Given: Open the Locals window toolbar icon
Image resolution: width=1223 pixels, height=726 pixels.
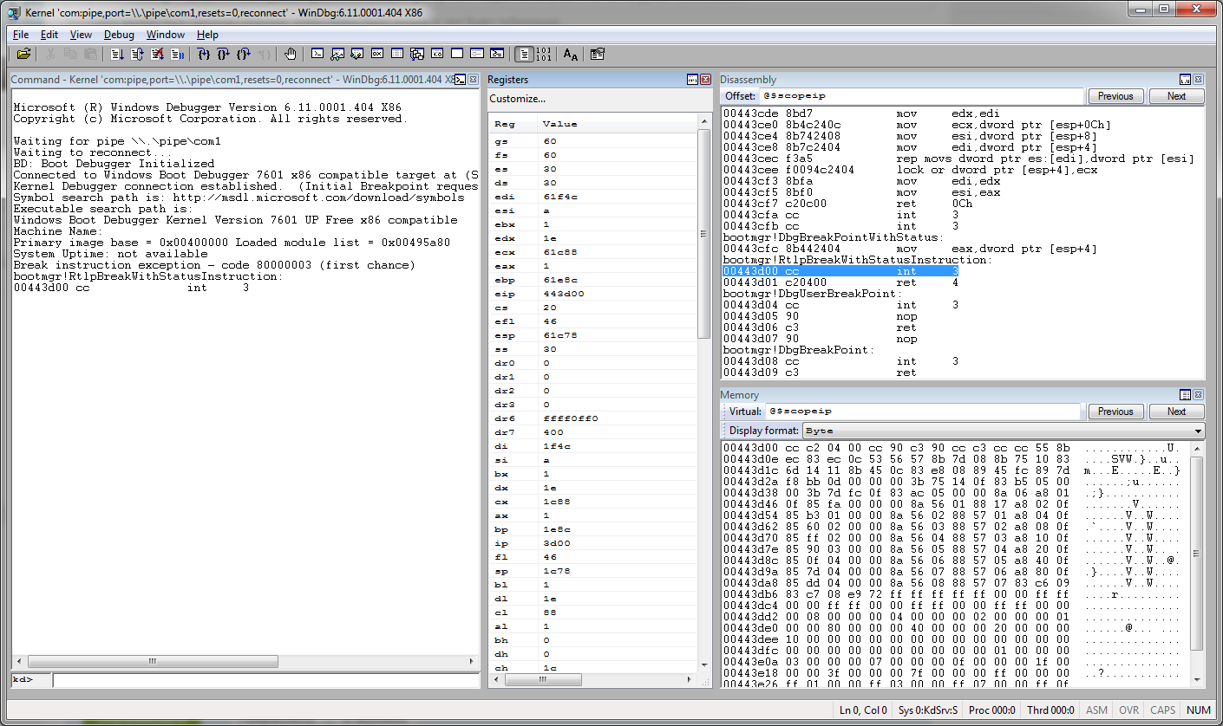Looking at the screenshot, I should [x=356, y=54].
